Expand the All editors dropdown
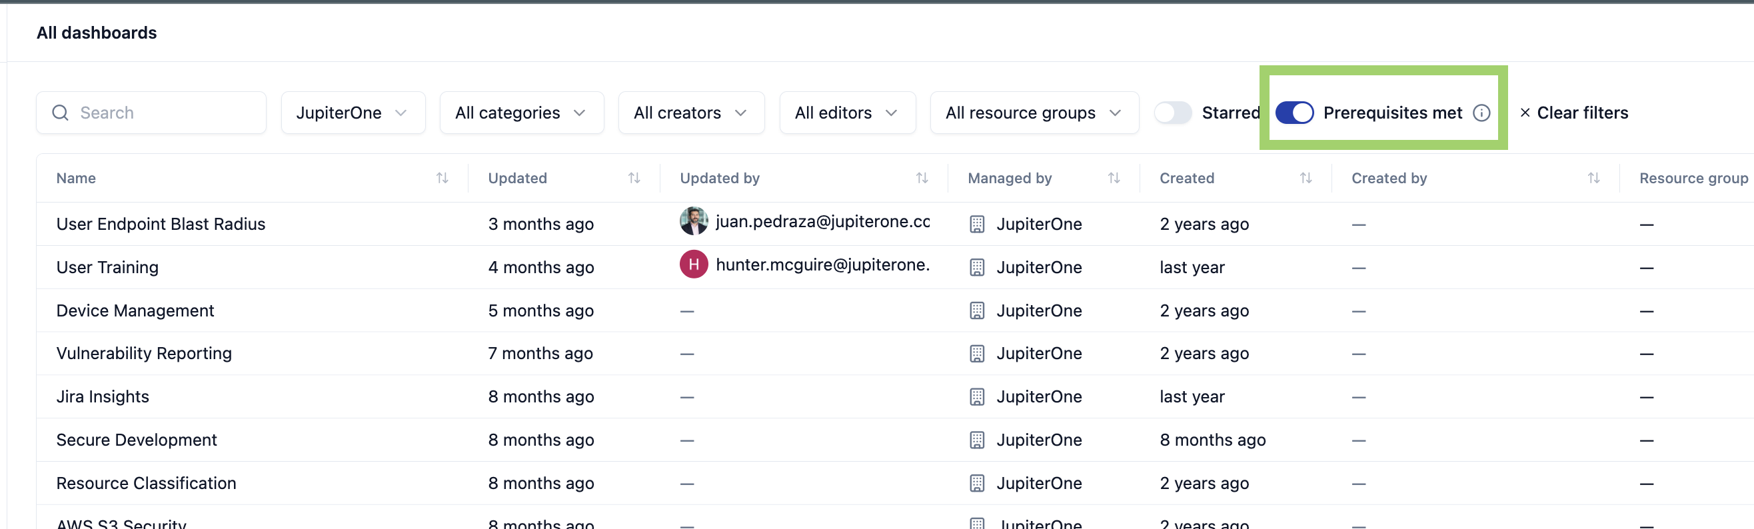Viewport: 1754px width, 529px height. coord(847,113)
